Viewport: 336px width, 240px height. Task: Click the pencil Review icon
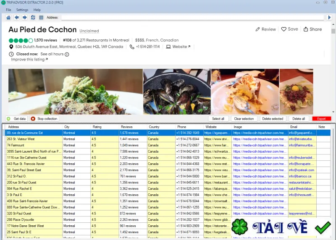[x=257, y=29]
